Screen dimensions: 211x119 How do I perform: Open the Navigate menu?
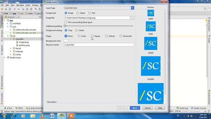(x=20, y=5)
